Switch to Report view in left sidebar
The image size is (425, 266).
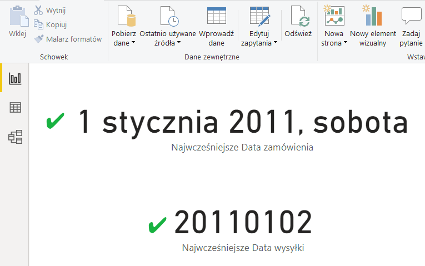15,78
